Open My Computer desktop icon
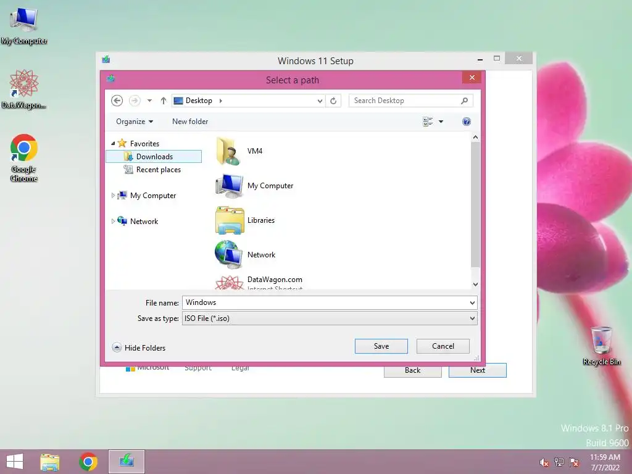The height and width of the screenshot is (474, 632). [24, 27]
